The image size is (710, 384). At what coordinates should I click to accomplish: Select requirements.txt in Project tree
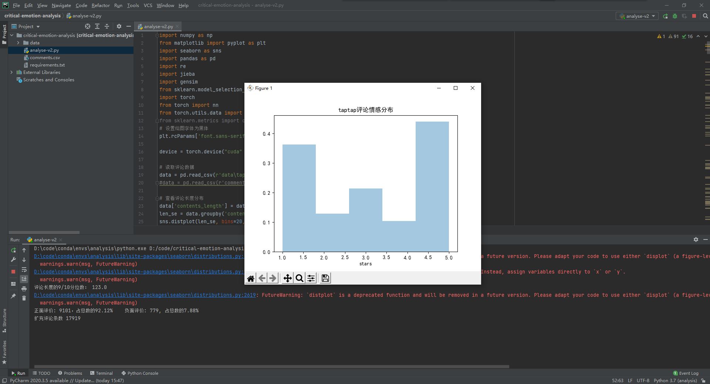point(47,65)
